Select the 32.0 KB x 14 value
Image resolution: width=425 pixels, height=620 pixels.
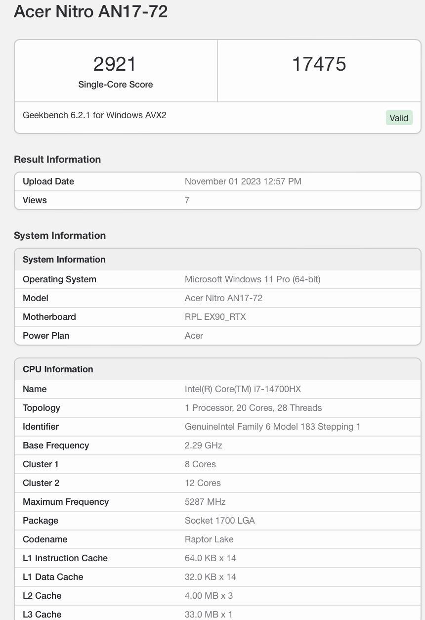(x=211, y=577)
